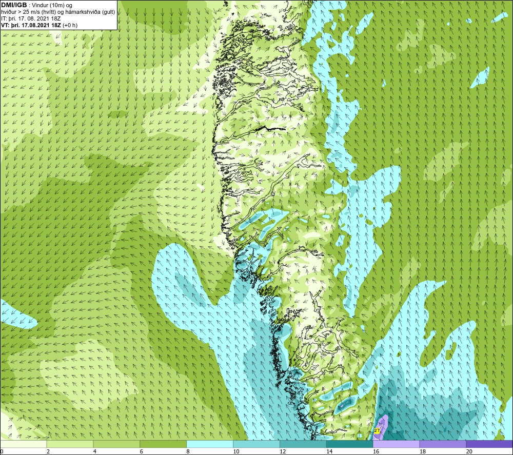513x455 pixels.
Task: Click the 'IT: þri. 17. 08. 2021 18Z' line
Action: tap(31, 18)
